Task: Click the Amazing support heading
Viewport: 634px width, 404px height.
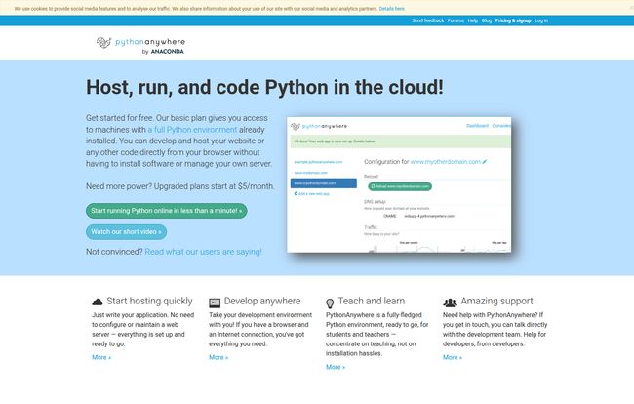Action: pyautogui.click(x=496, y=302)
